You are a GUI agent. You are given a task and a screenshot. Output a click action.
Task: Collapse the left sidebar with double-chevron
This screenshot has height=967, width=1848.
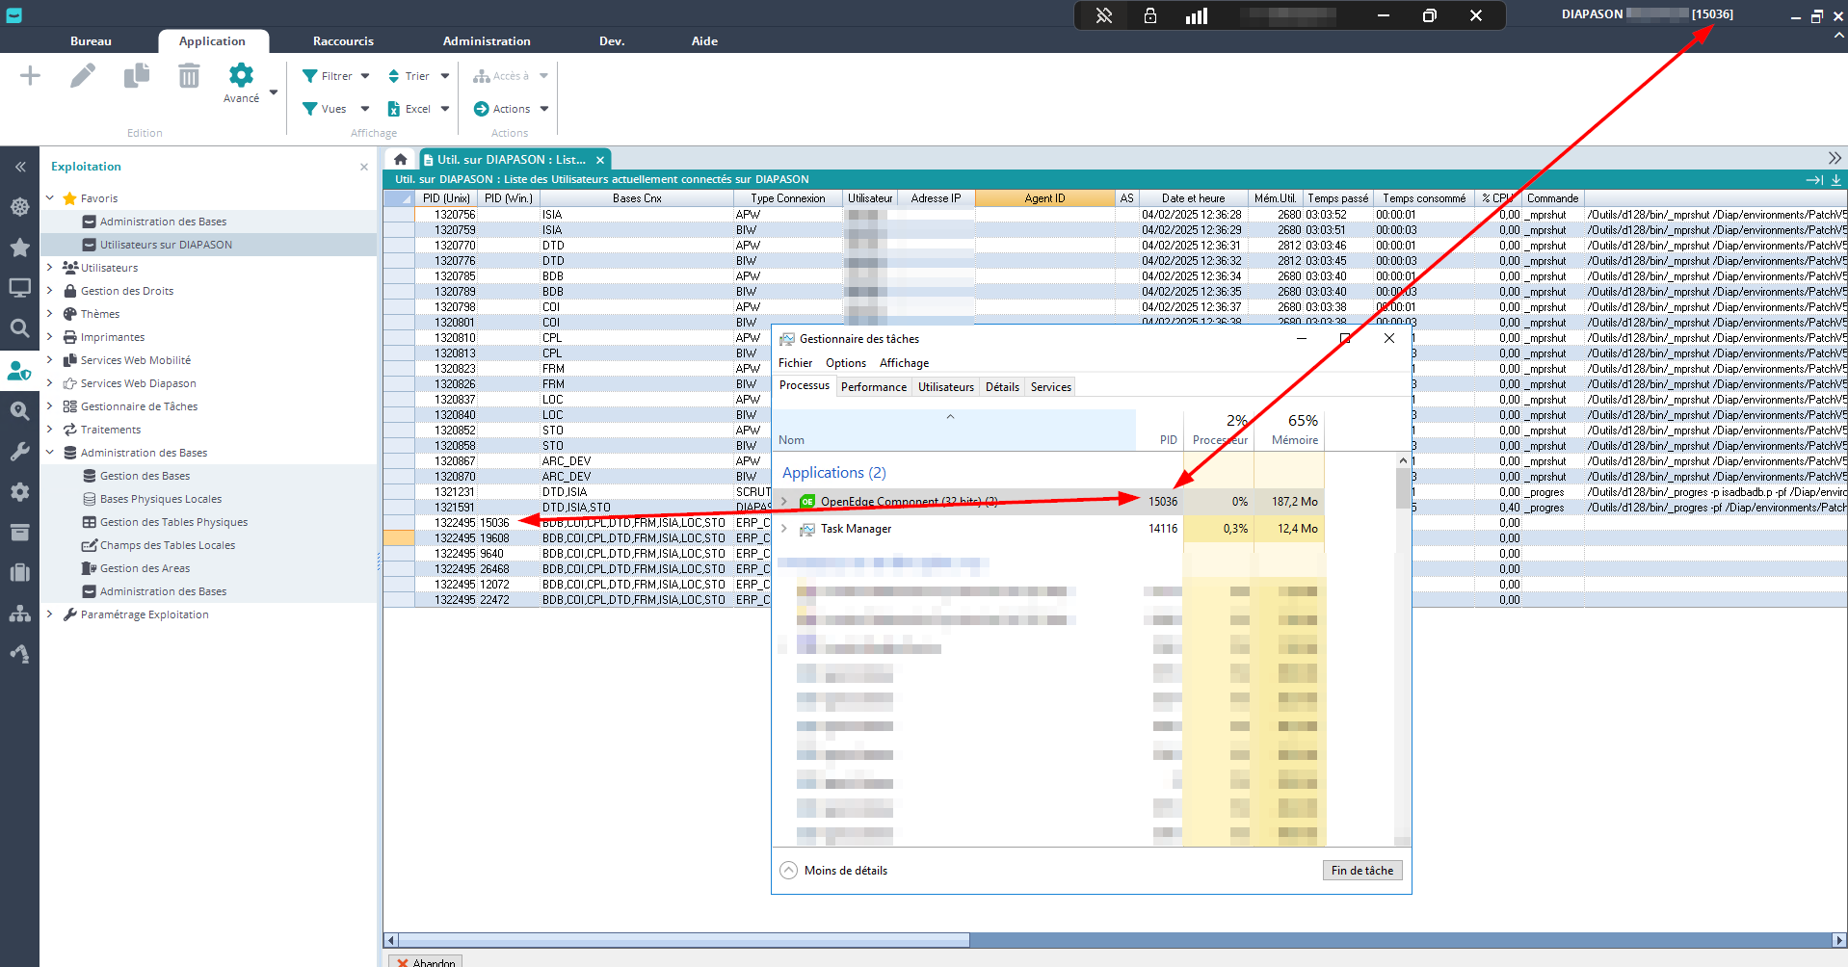tap(19, 167)
